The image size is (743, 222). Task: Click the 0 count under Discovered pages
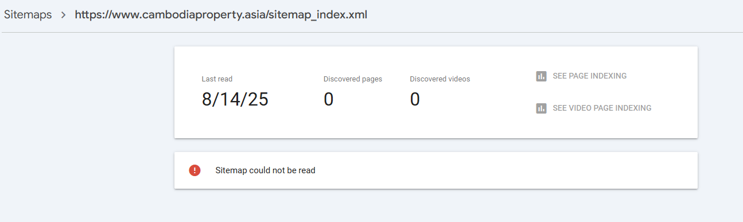(x=329, y=100)
